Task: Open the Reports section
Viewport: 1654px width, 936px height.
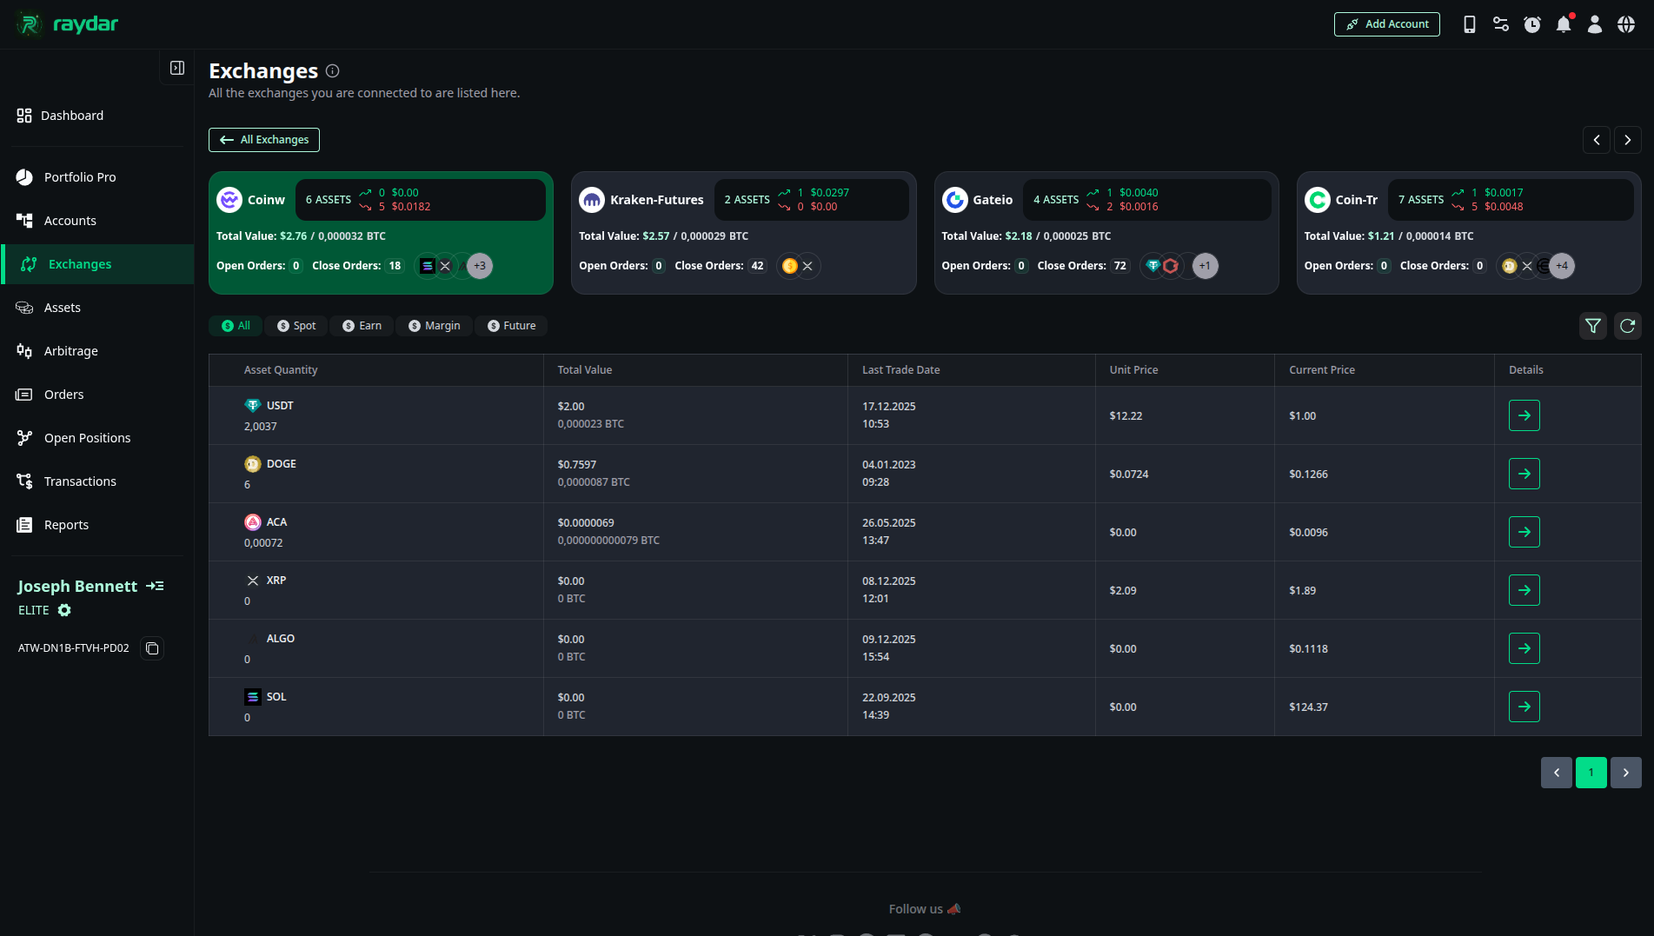Action: [66, 524]
